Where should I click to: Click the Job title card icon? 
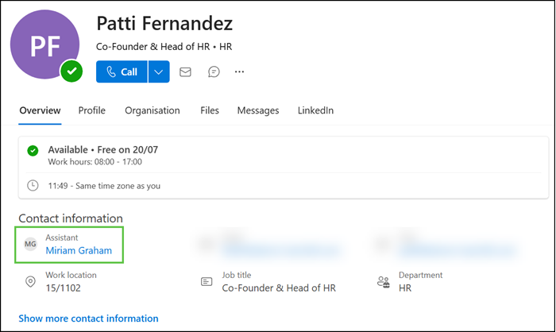[207, 282]
